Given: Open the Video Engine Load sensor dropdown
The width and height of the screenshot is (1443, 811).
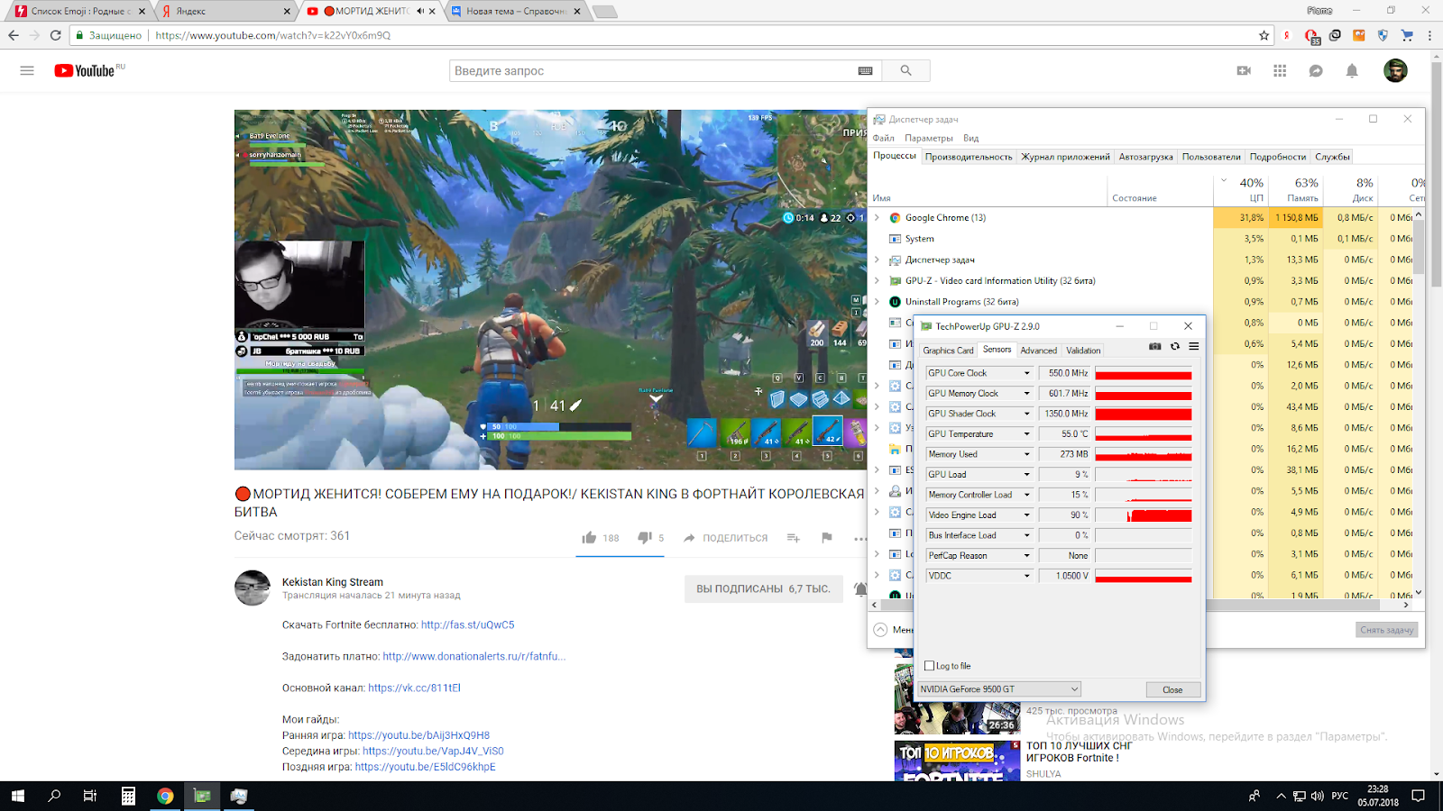Looking at the screenshot, I should (x=1026, y=515).
